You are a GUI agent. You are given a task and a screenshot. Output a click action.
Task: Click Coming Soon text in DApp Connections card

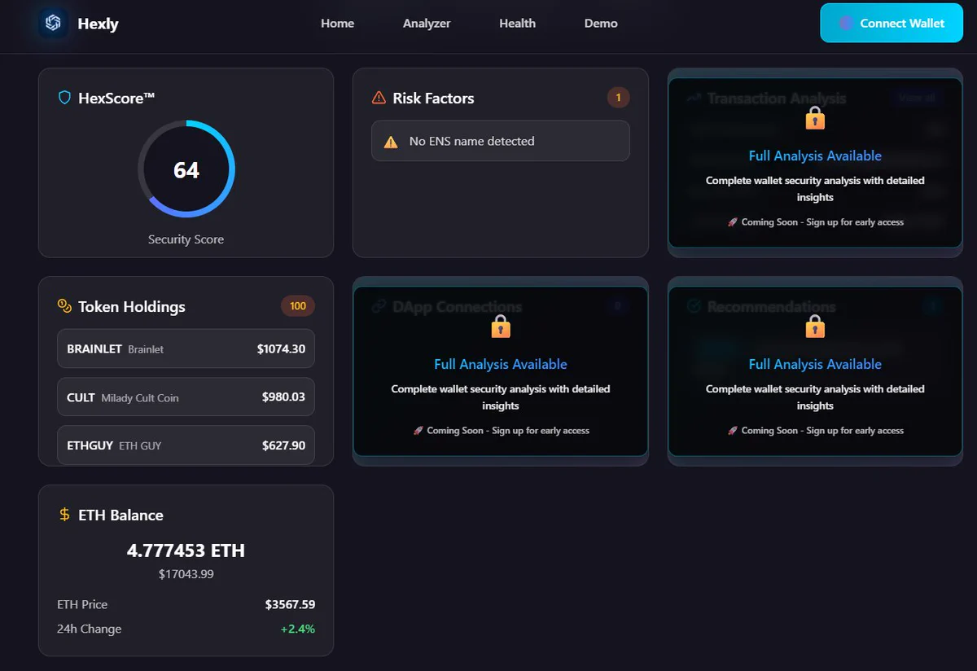(508, 430)
